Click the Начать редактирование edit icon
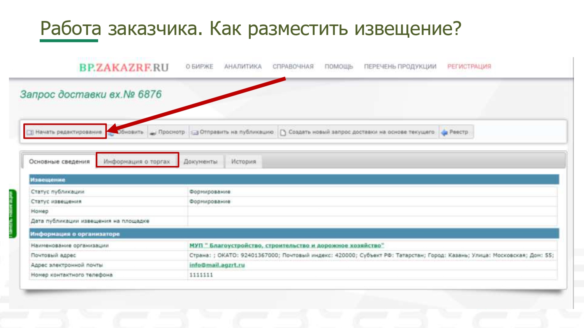The width and height of the screenshot is (584, 328). pyautogui.click(x=30, y=133)
